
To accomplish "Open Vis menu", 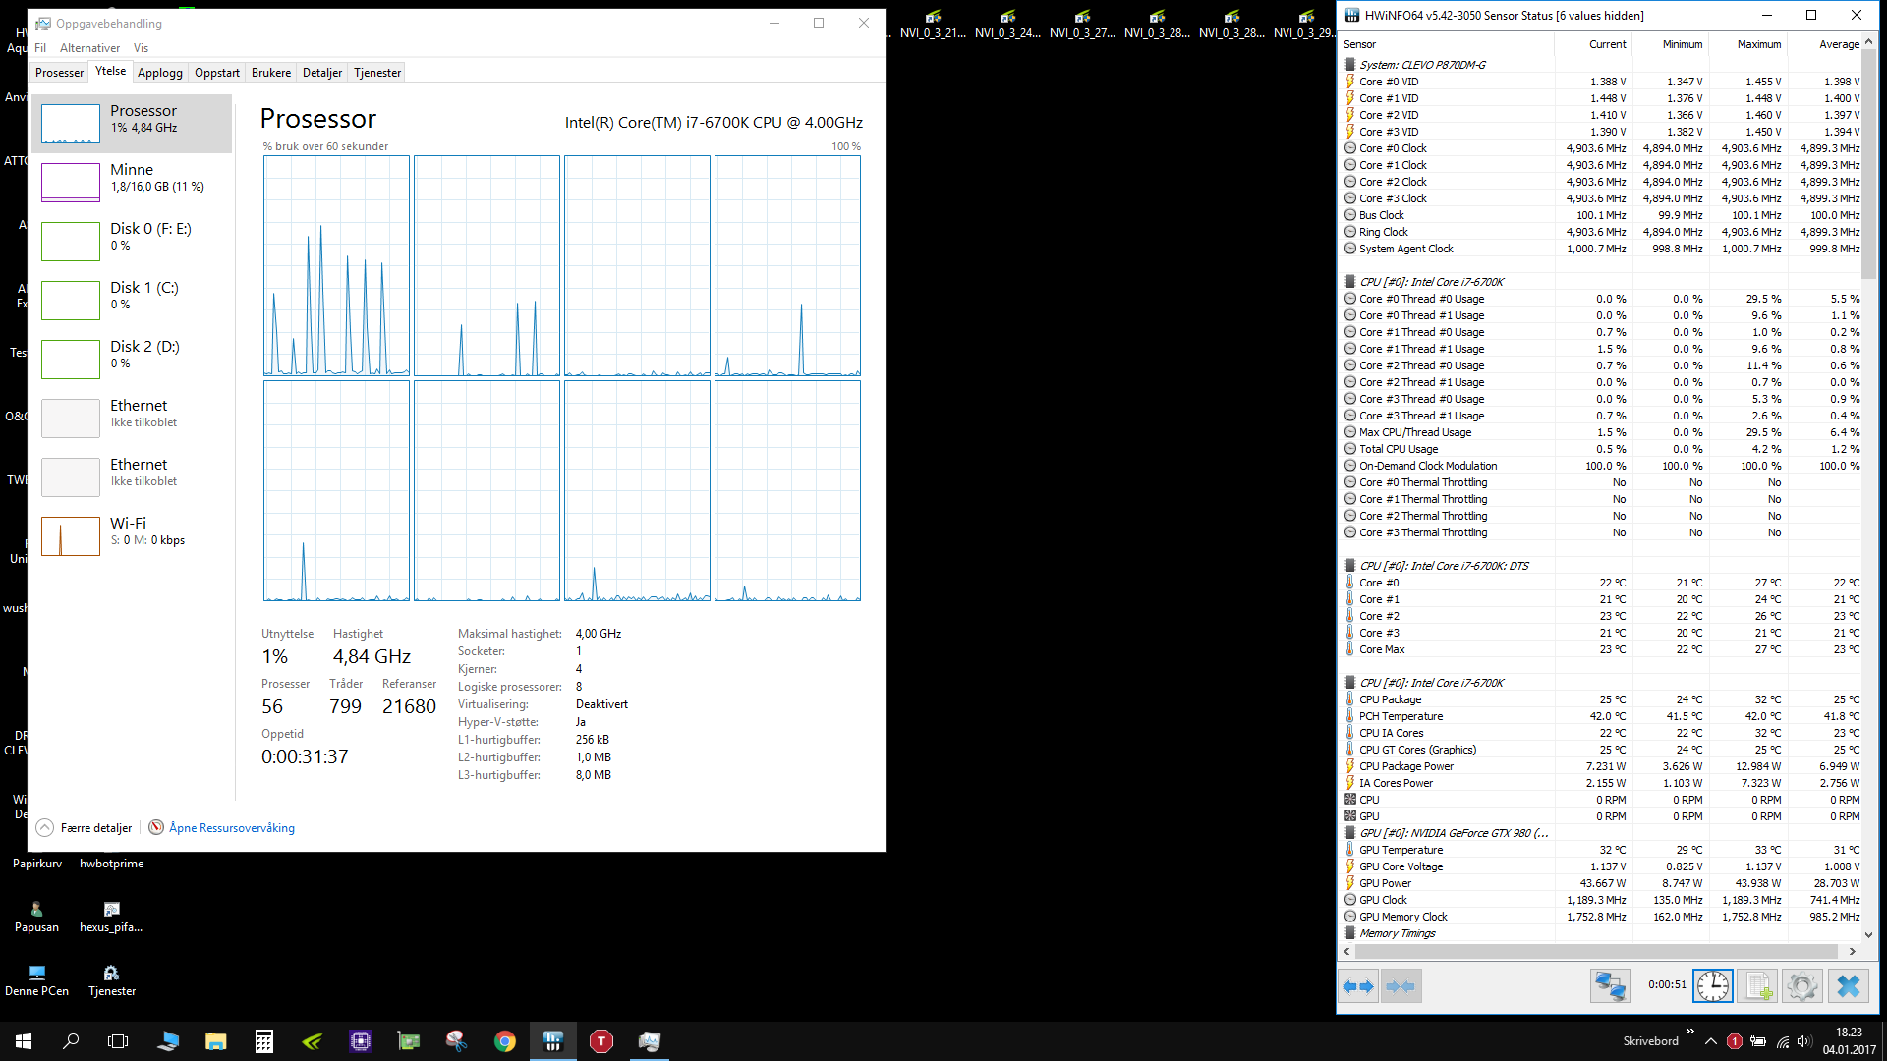I will tap(141, 48).
